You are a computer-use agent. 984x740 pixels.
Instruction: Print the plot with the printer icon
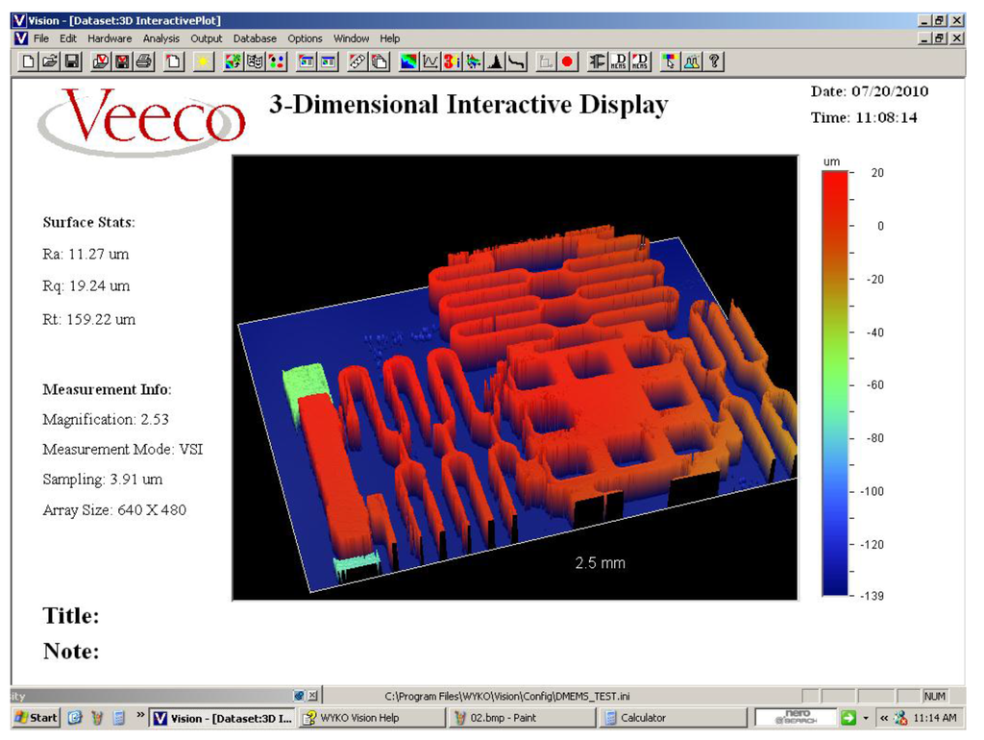click(143, 62)
